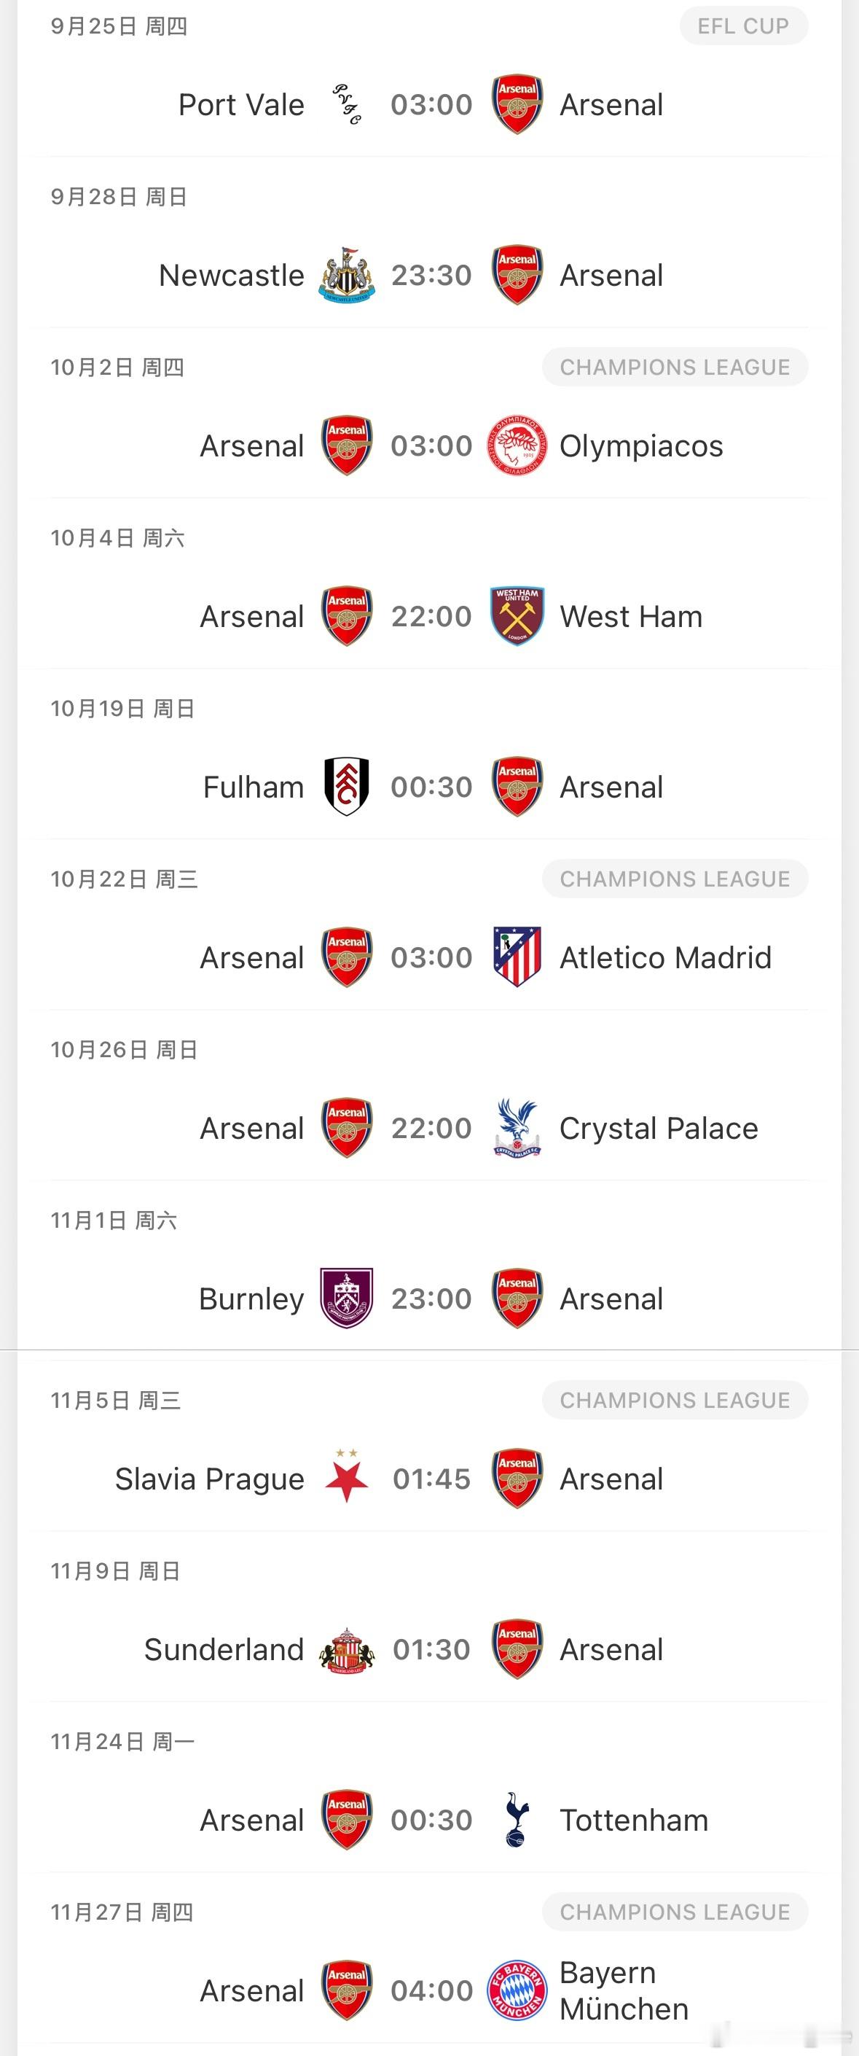Open the 23:30 Newcastle match time
859x2056 pixels.
[x=431, y=276]
